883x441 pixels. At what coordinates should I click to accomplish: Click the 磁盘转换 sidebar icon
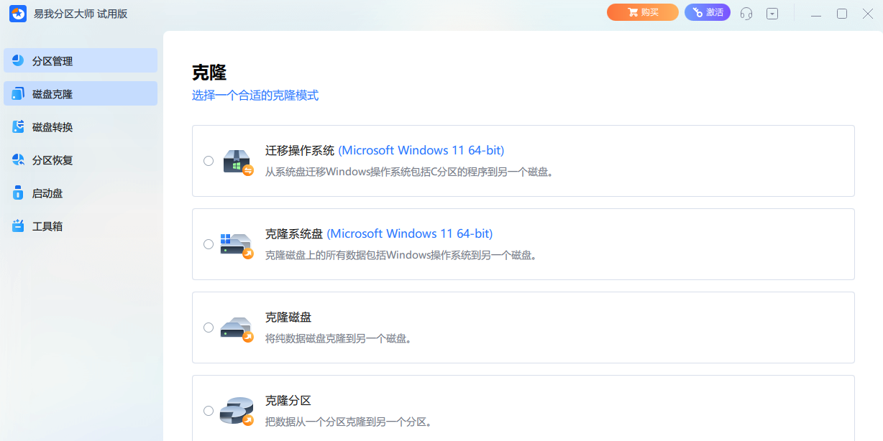[x=18, y=127]
